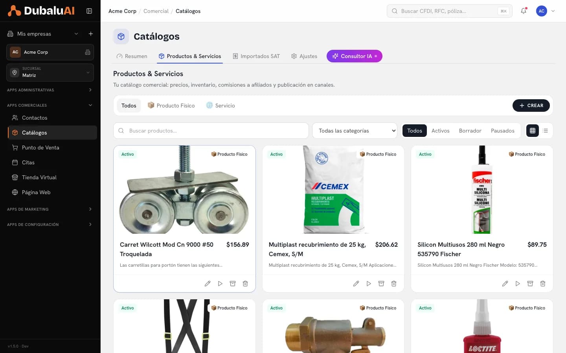Focus global search Buscar CFDI, RFC field
Image resolution: width=566 pixels, height=353 pixels.
tap(450, 11)
